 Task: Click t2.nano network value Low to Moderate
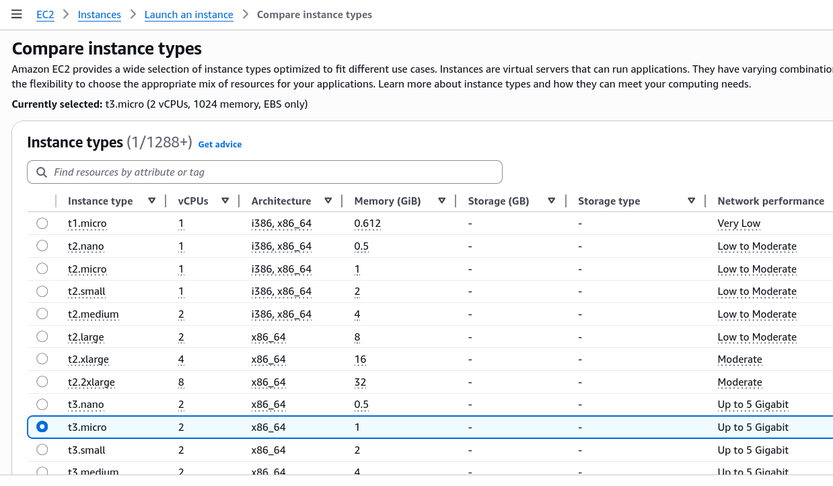[757, 246]
